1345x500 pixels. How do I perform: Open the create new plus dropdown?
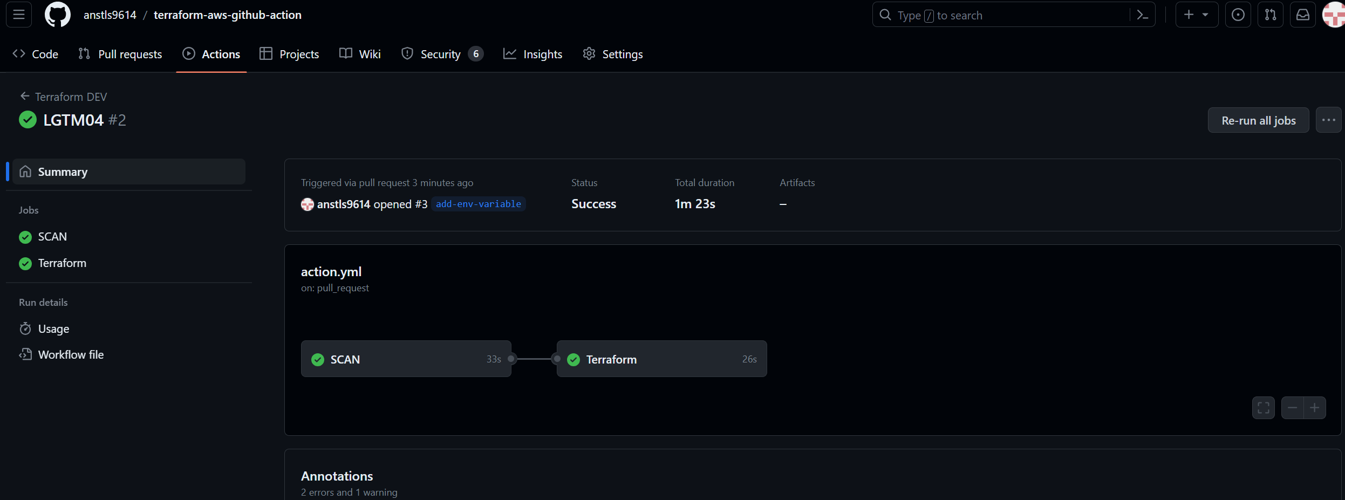click(1196, 15)
